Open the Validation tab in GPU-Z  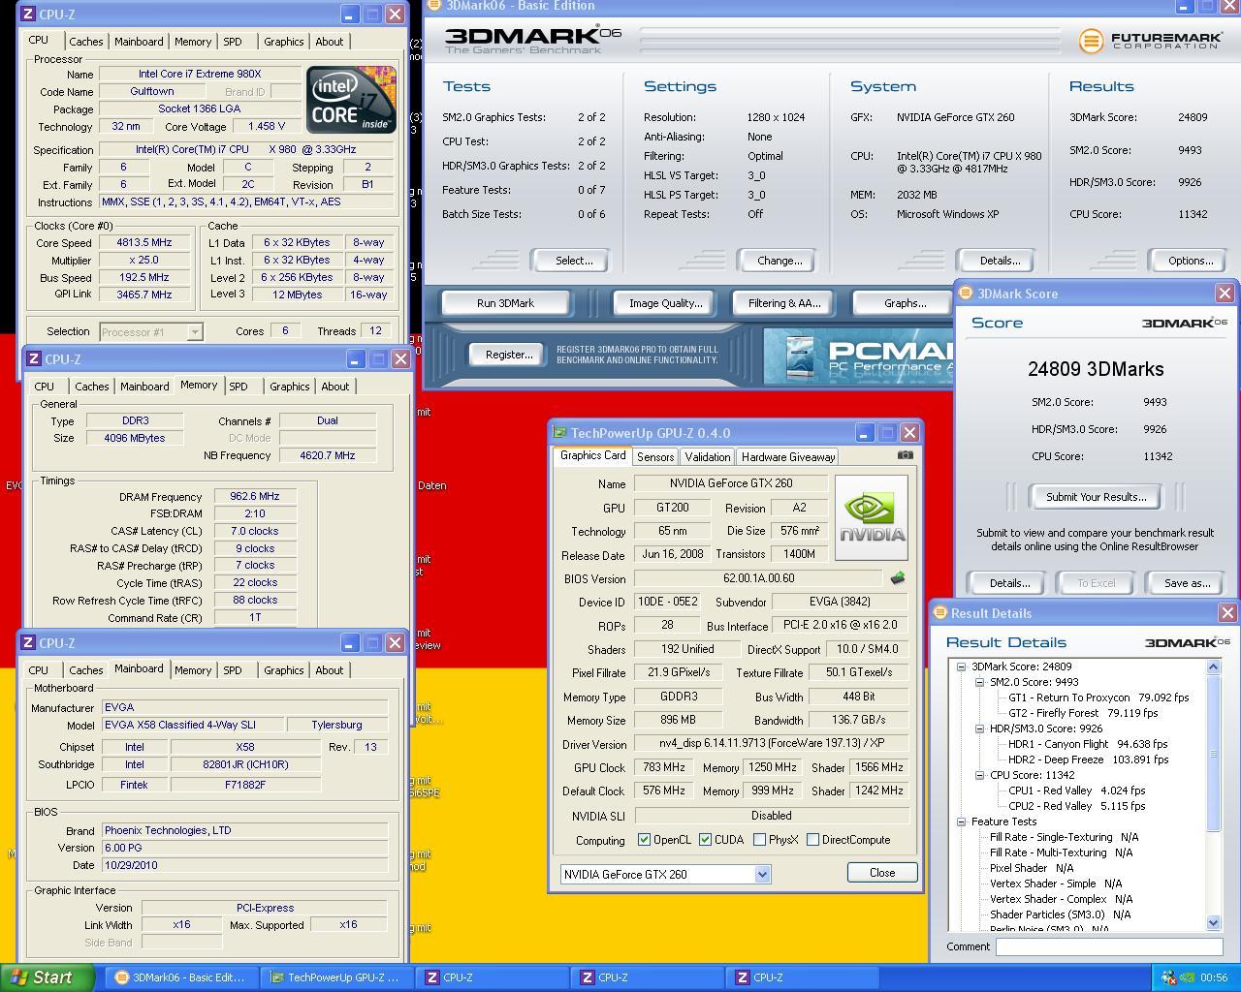[x=708, y=457]
